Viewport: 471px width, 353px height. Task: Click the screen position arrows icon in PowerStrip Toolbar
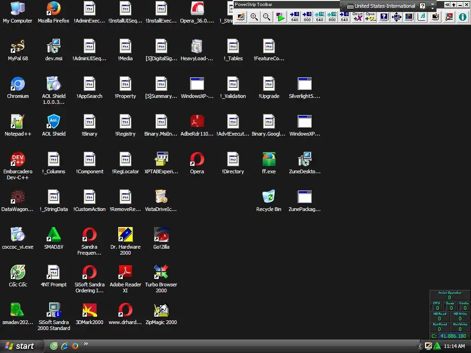396,17
